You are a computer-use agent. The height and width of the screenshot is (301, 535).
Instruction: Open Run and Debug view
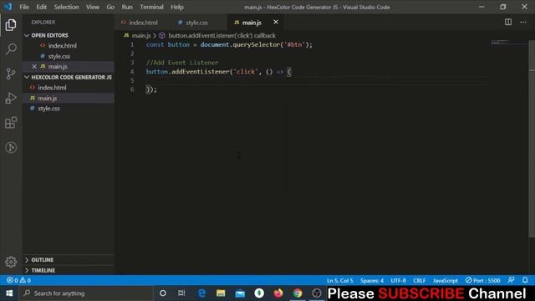(11, 99)
